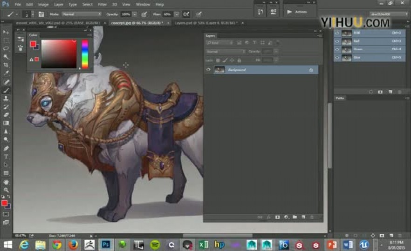Create a new layer in Layers panel
This screenshot has width=411, height=251.
pyautogui.click(x=303, y=217)
